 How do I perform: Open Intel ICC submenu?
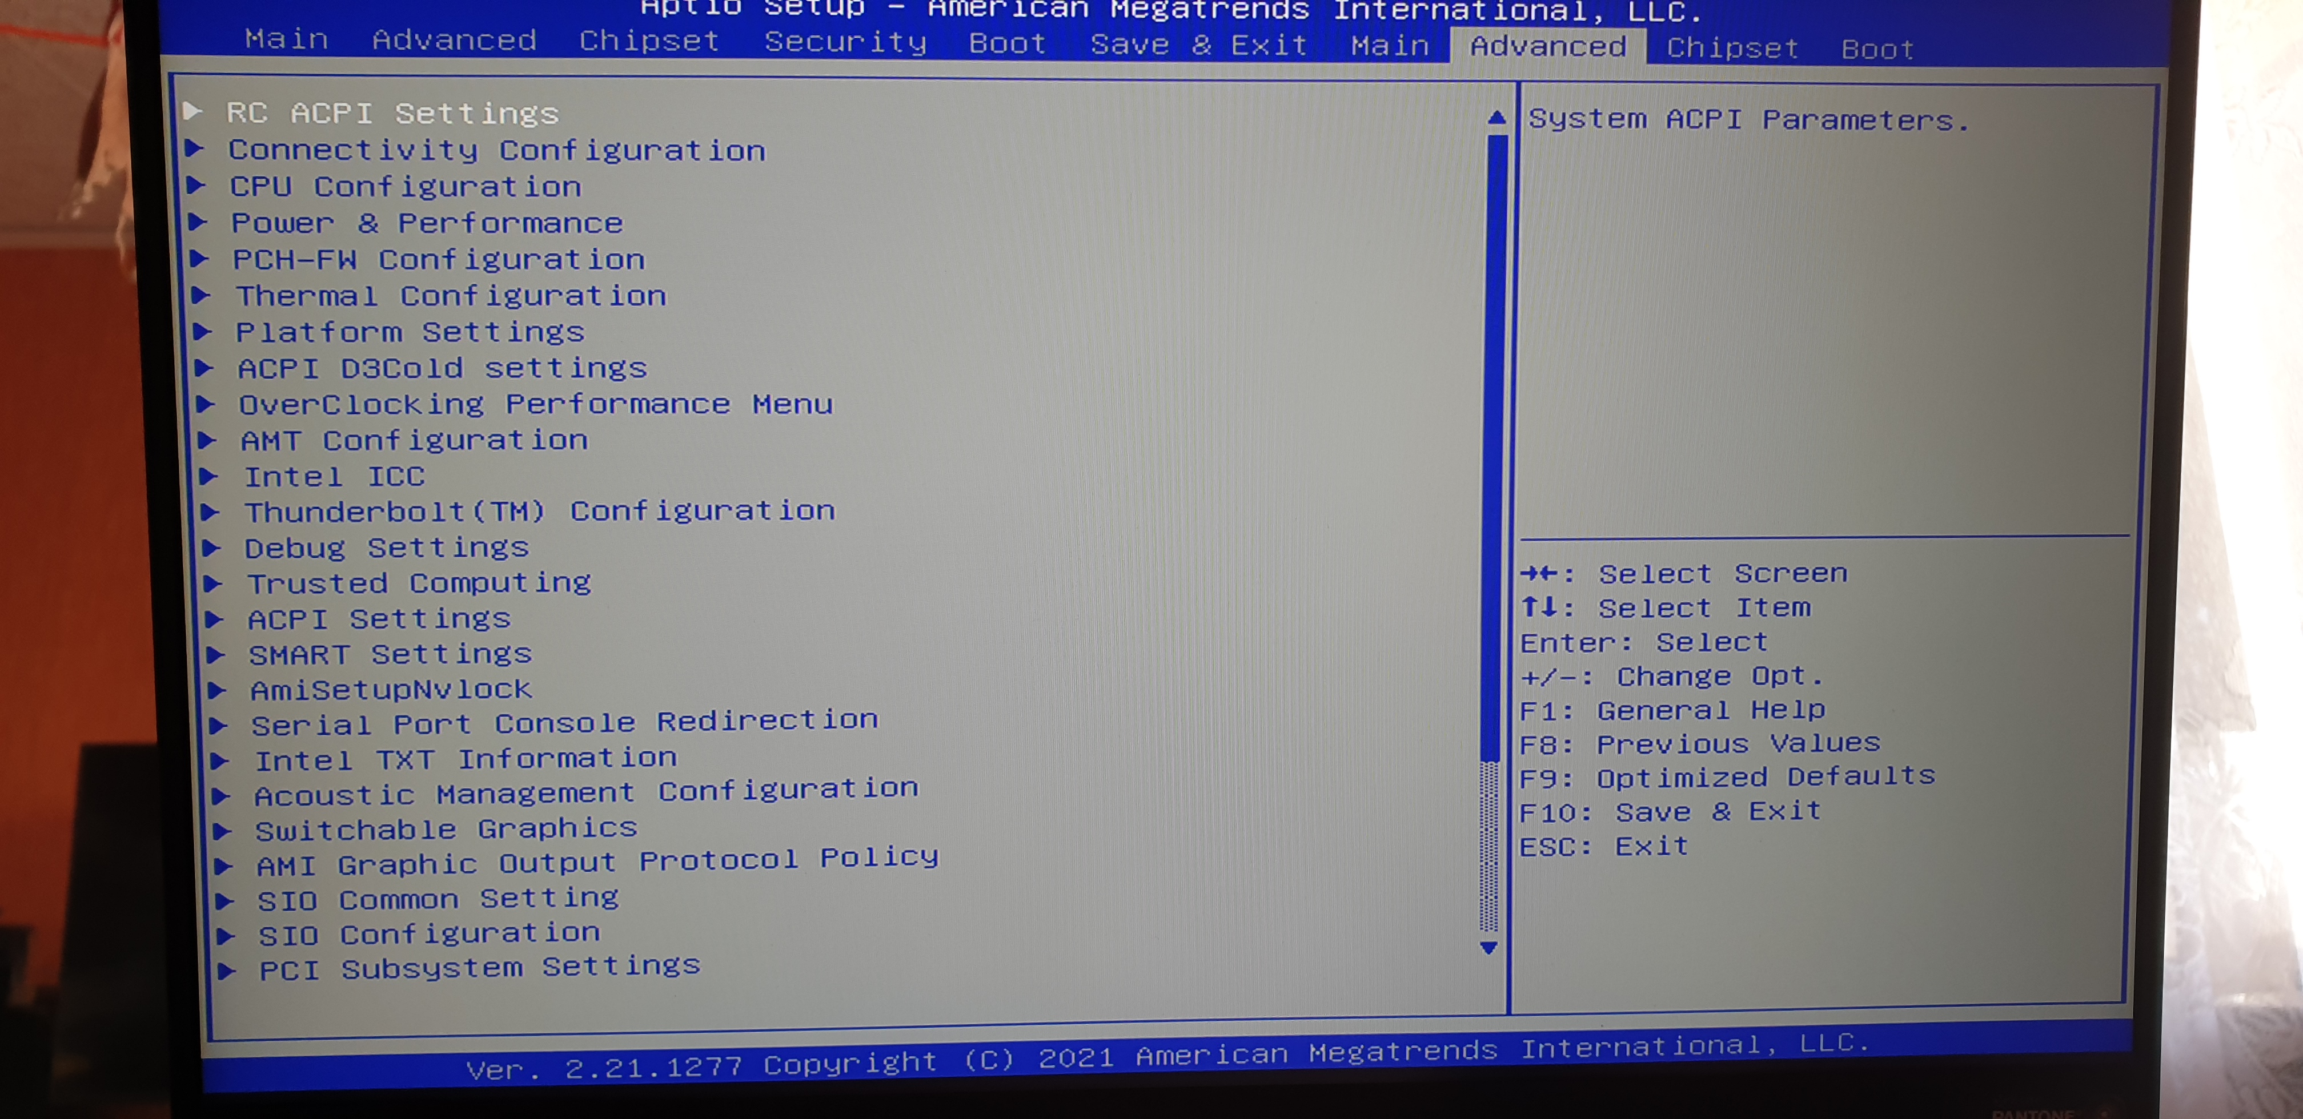pos(334,476)
